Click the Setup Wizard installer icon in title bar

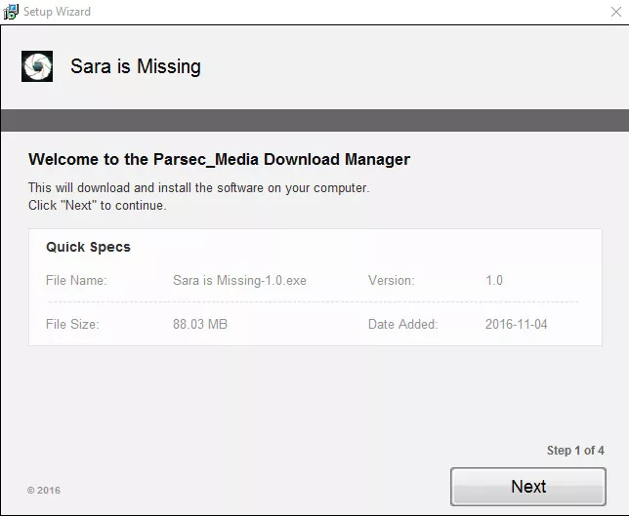pos(11,12)
